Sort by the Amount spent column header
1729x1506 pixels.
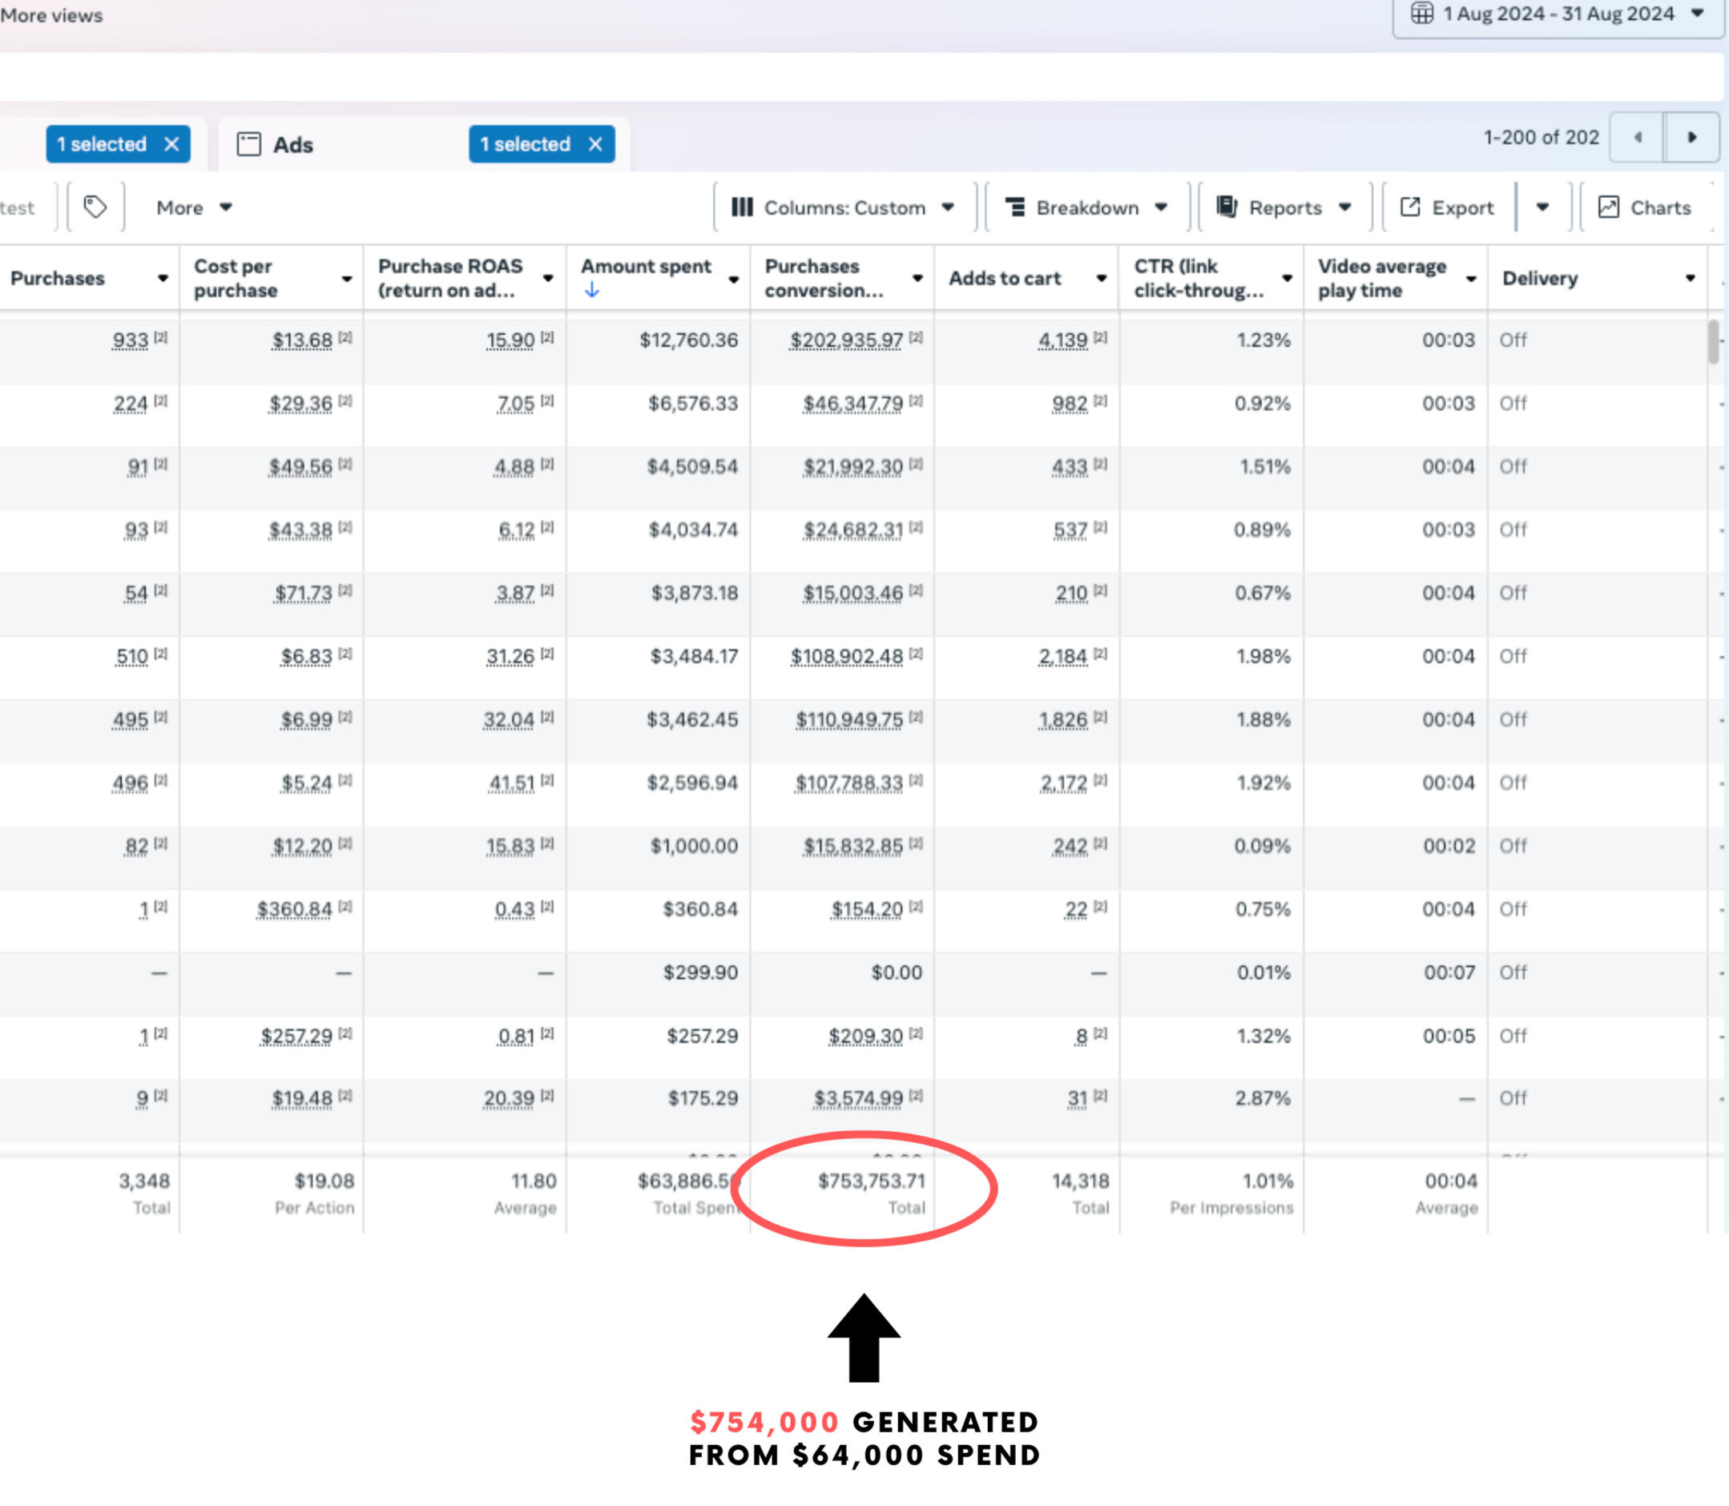(646, 268)
